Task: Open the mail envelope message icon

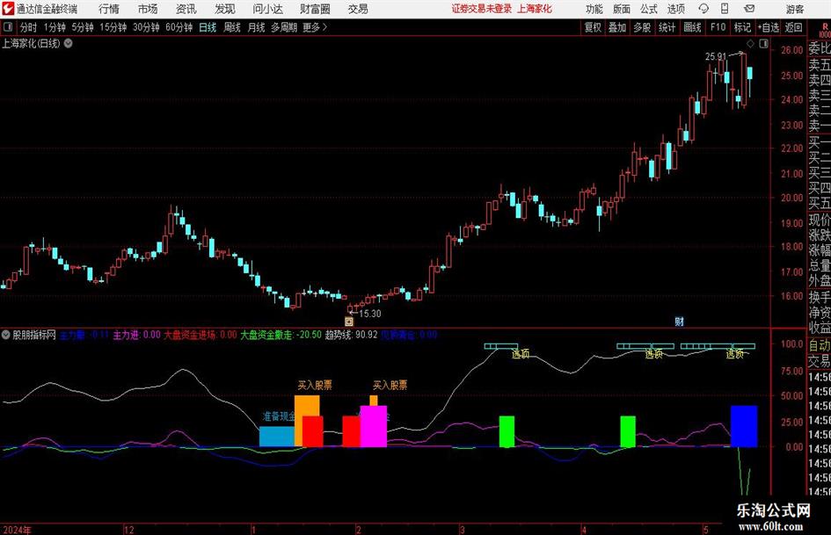Action: pyautogui.click(x=749, y=9)
